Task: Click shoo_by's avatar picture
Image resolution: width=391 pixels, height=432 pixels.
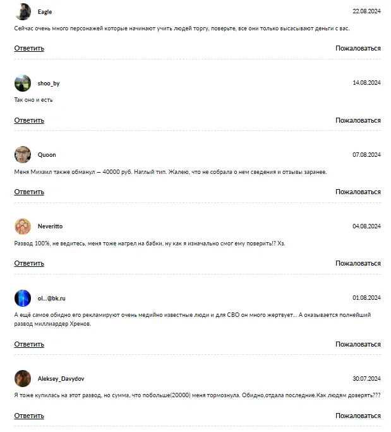Action: (23, 83)
